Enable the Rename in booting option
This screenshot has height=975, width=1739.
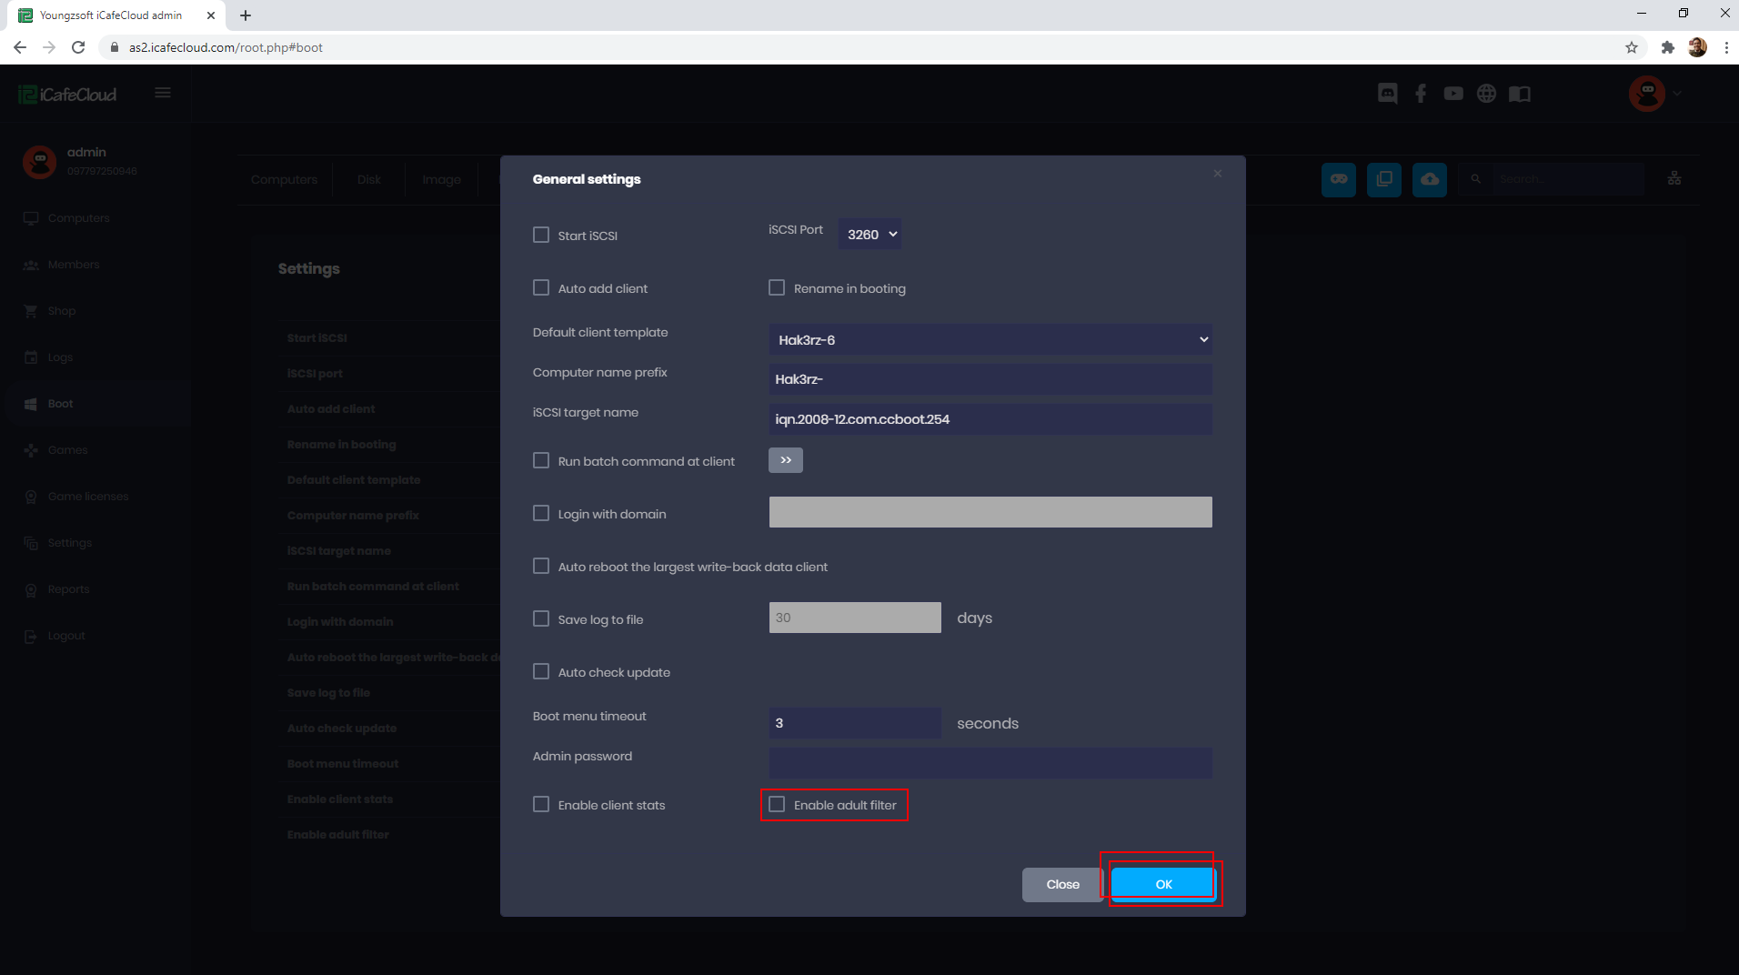tap(778, 287)
